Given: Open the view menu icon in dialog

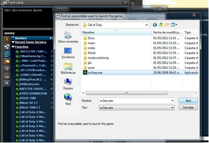Looking at the screenshot, I should (174, 25).
